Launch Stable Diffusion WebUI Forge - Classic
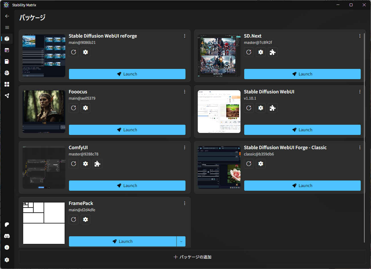Screen dimensions: 371x269 pos(302,186)
